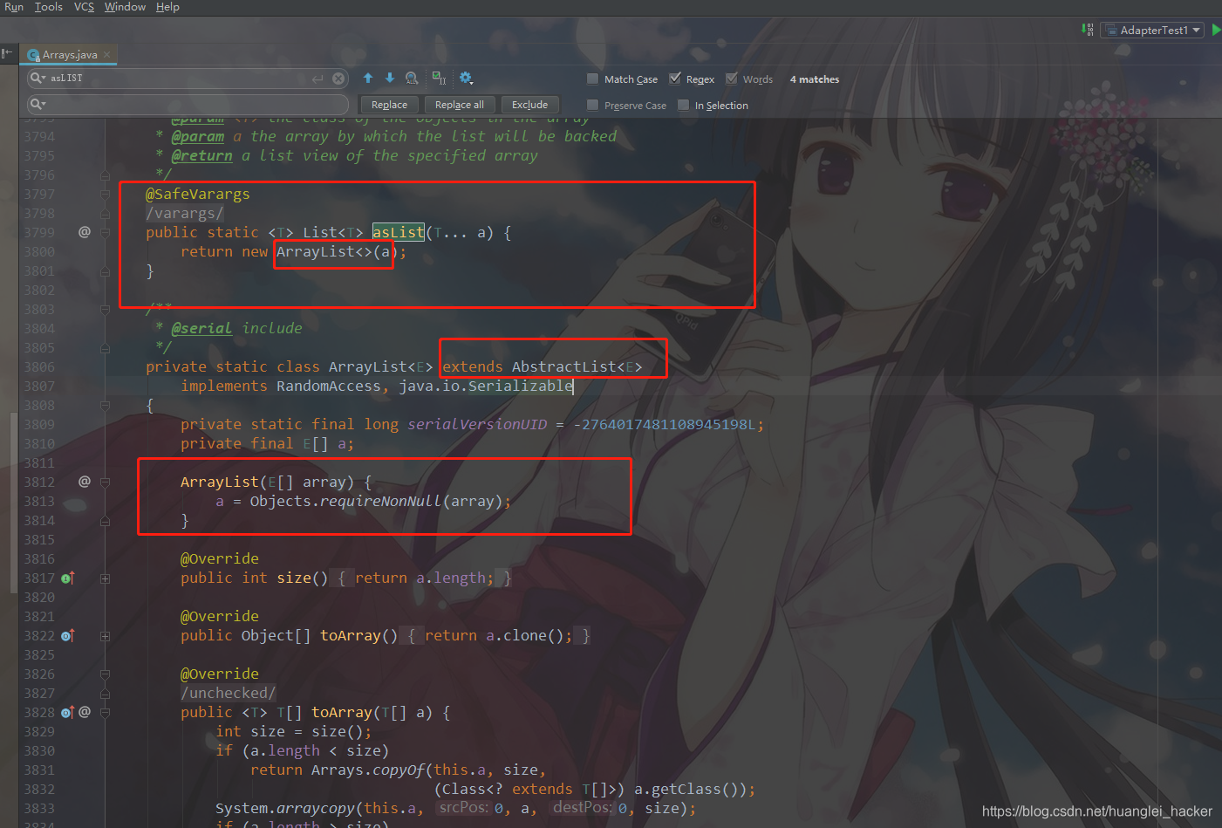
Task: Open the Run menu
Action: 14,7
